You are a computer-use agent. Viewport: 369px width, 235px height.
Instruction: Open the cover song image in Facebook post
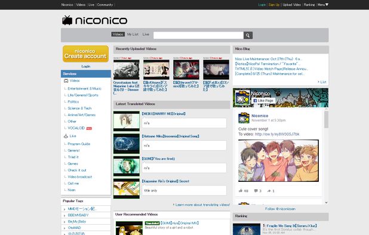pyautogui.click(x=278, y=160)
